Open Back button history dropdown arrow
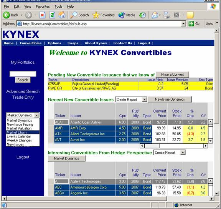Image resolution: width=221 pixels, height=209 pixels. (x=21, y=15)
